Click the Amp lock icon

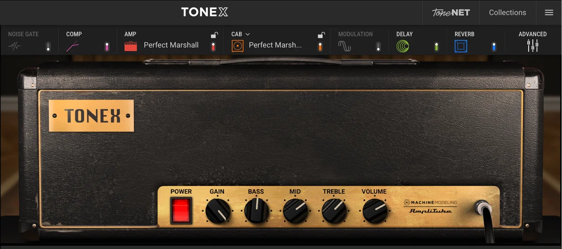point(214,35)
